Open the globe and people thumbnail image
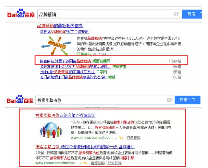The height and width of the screenshot is (168, 208). tap(51, 130)
